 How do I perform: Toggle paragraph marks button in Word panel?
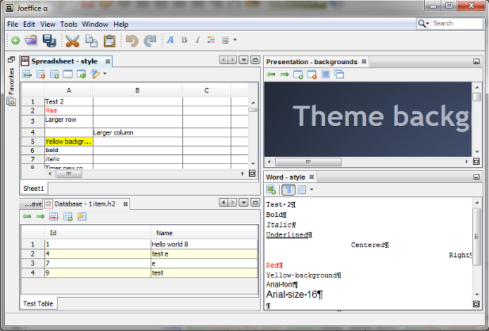coord(287,189)
